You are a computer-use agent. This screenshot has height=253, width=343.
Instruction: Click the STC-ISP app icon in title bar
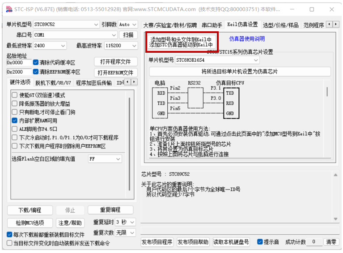pyautogui.click(x=9, y=9)
